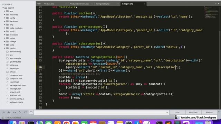
Task: Open Photos from the Dock
Action: (x=75, y=122)
